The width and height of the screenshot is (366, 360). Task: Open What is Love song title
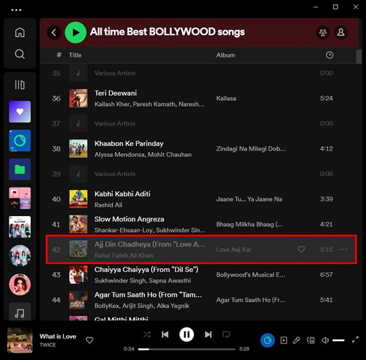[58, 337]
